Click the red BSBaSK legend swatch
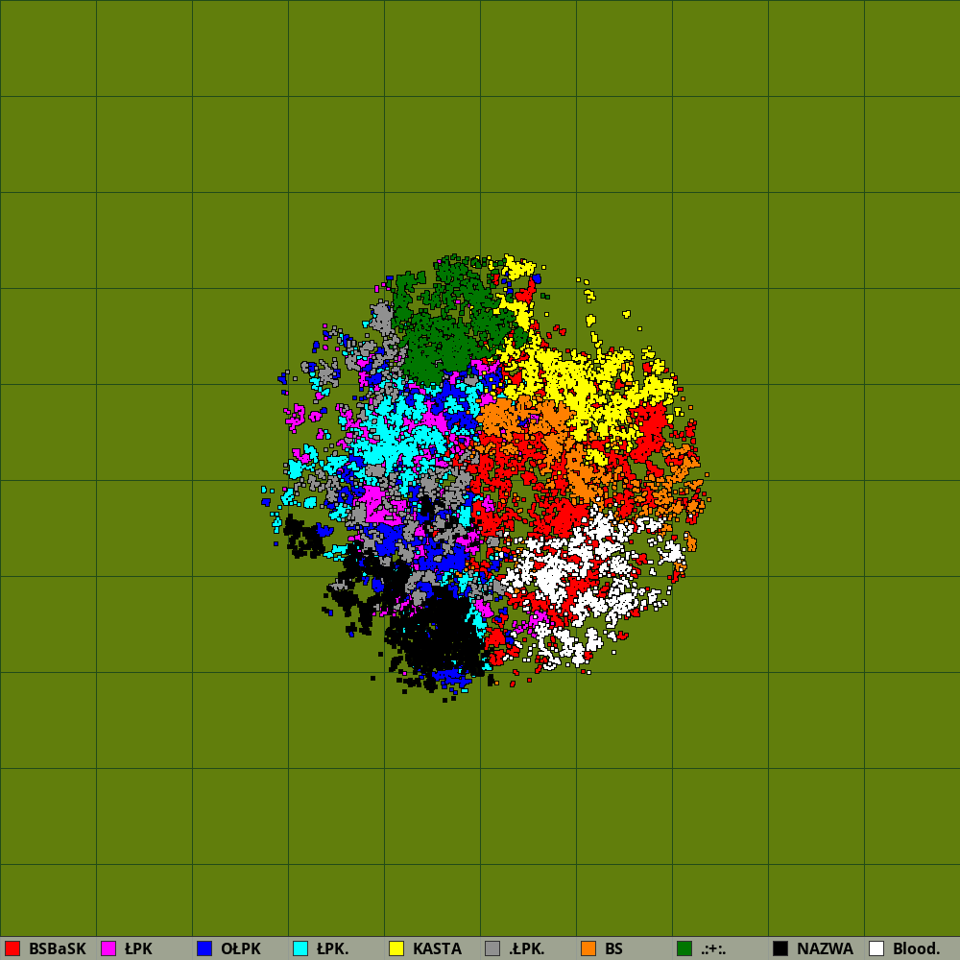 coord(12,948)
